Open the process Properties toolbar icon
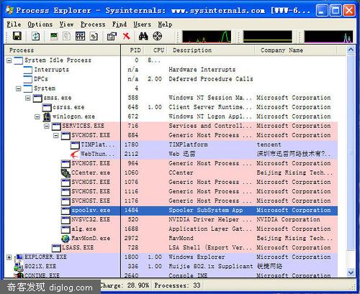The height and width of the screenshot is (294, 360). (x=112, y=36)
